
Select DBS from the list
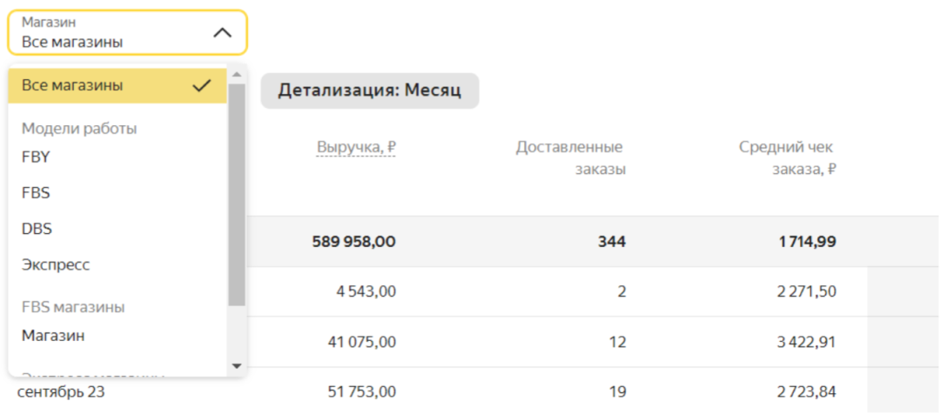click(37, 229)
